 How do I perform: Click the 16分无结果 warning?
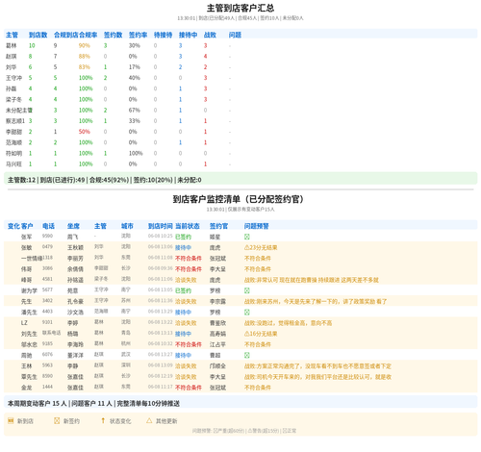[261, 334]
